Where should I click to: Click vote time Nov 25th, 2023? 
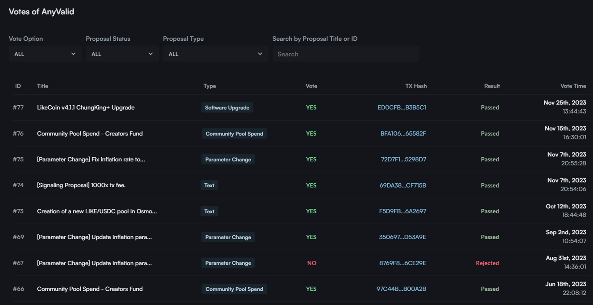(x=565, y=103)
